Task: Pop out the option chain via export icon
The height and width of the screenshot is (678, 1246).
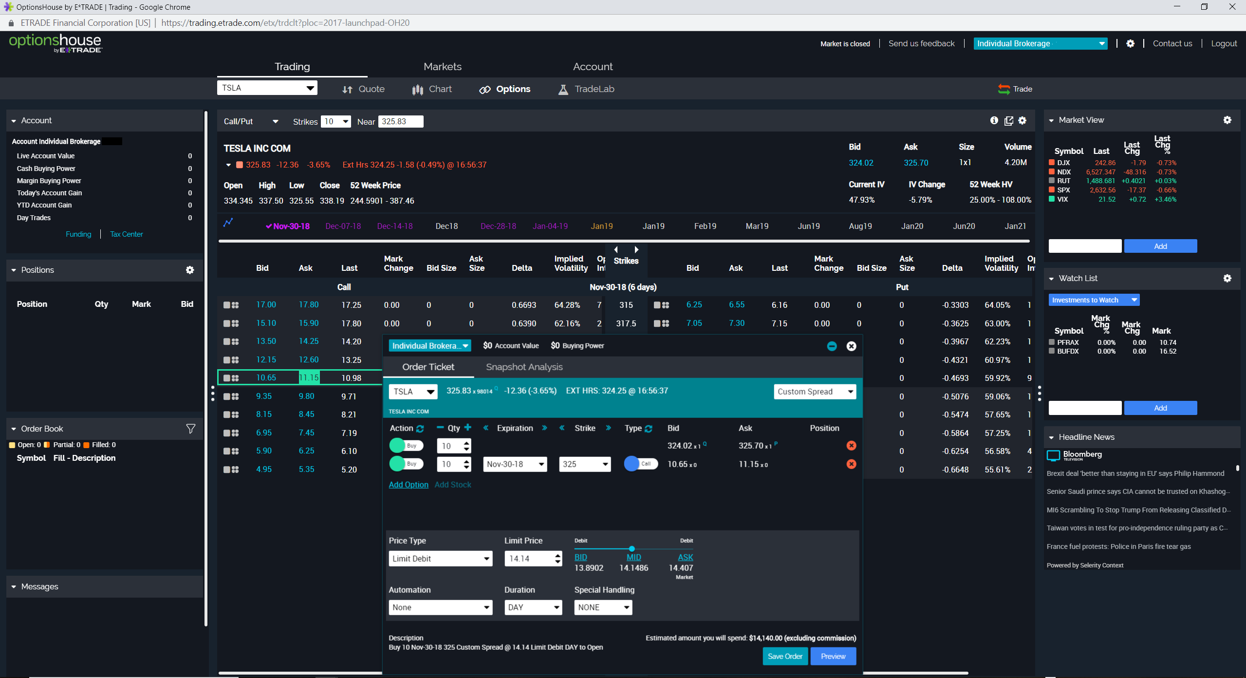Action: pos(1008,120)
